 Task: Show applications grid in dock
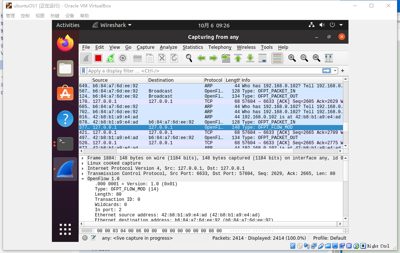click(65, 229)
